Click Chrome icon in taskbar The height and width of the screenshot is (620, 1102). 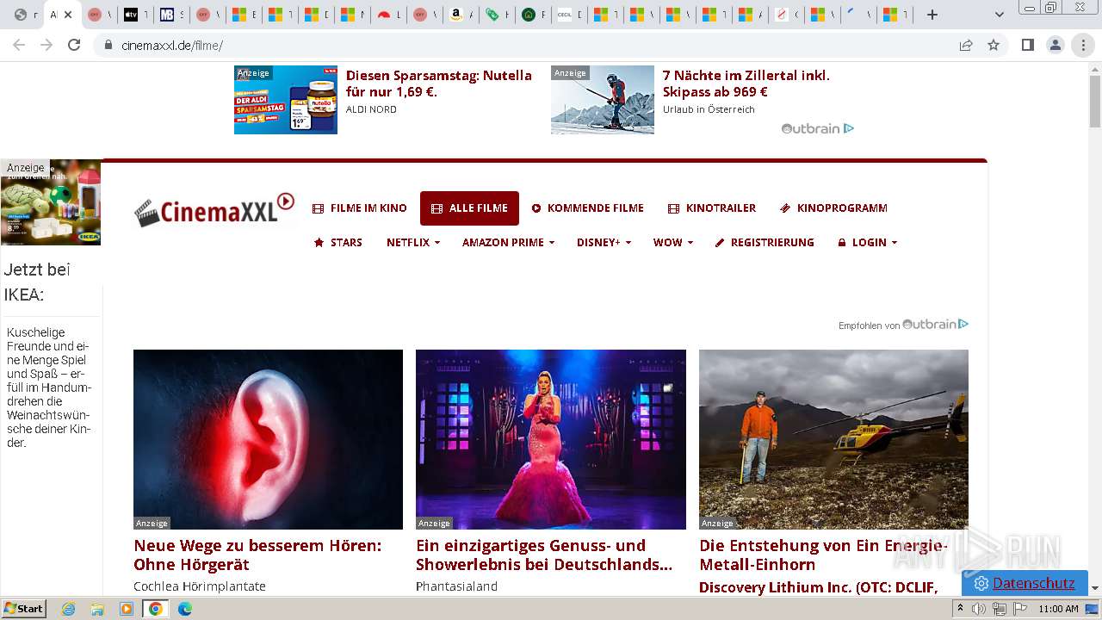[156, 609]
